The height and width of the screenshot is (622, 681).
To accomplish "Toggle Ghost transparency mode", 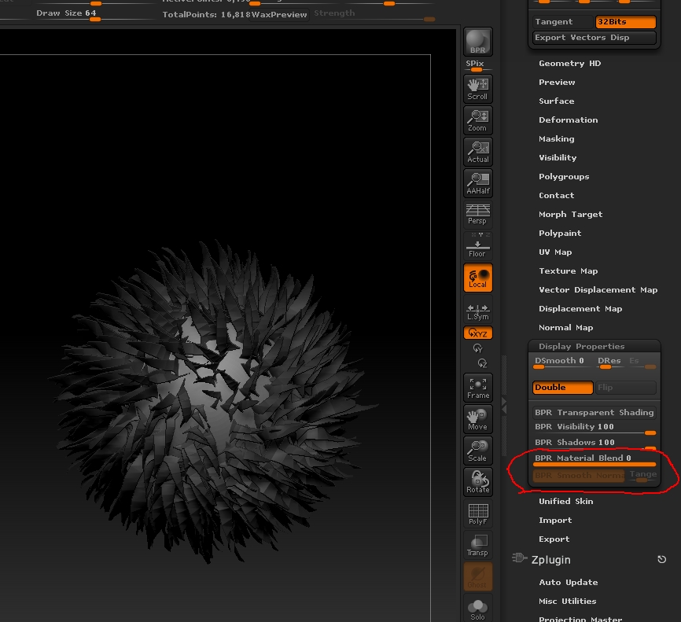I will [x=478, y=576].
